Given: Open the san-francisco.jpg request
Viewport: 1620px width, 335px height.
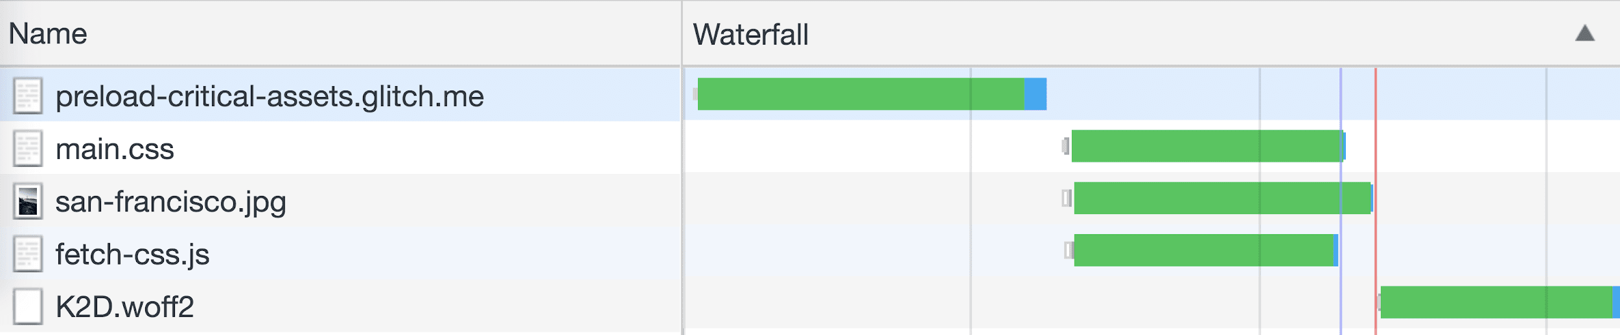Looking at the screenshot, I should (x=170, y=202).
